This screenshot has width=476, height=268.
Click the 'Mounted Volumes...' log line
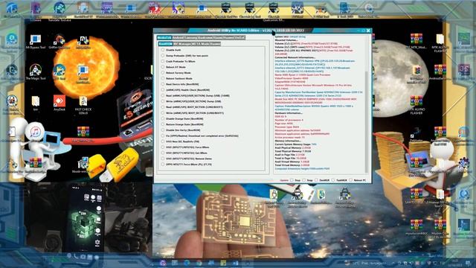click(286, 40)
